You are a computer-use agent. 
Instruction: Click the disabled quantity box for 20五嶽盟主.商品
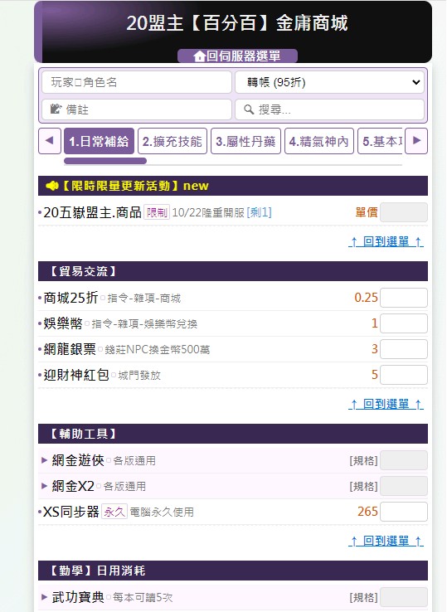point(404,213)
